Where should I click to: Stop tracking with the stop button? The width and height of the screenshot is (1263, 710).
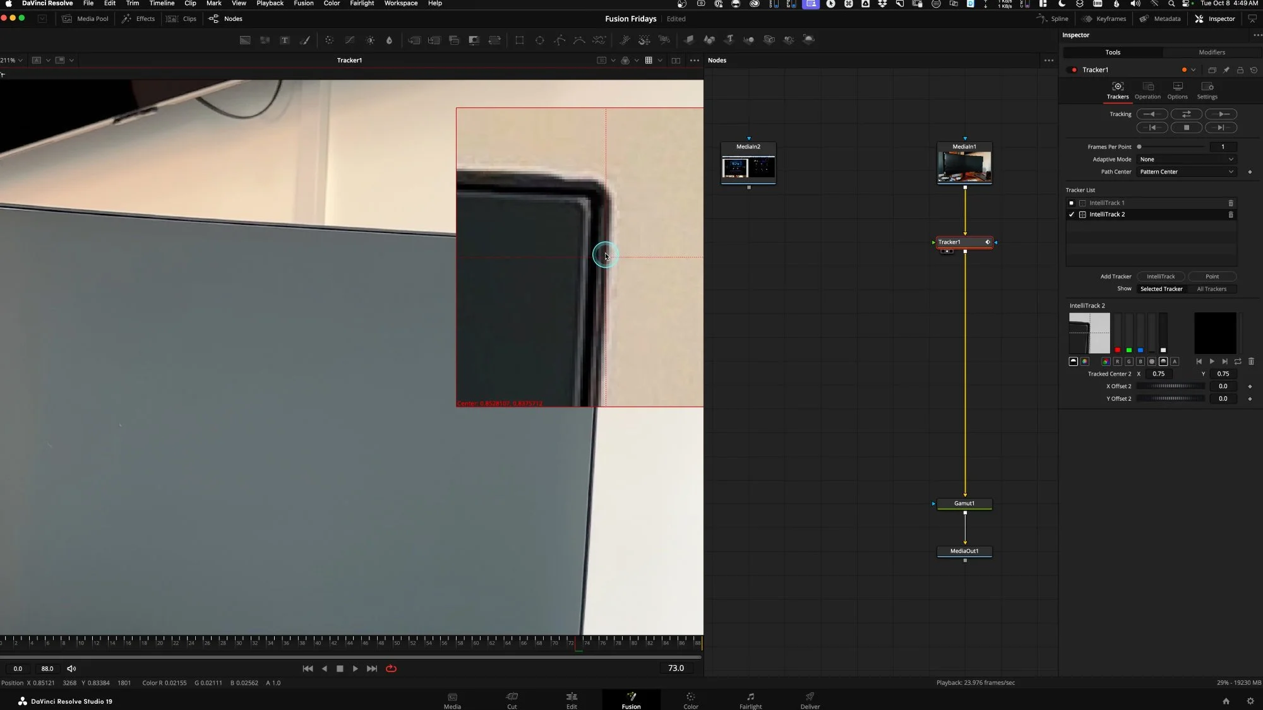(1186, 127)
